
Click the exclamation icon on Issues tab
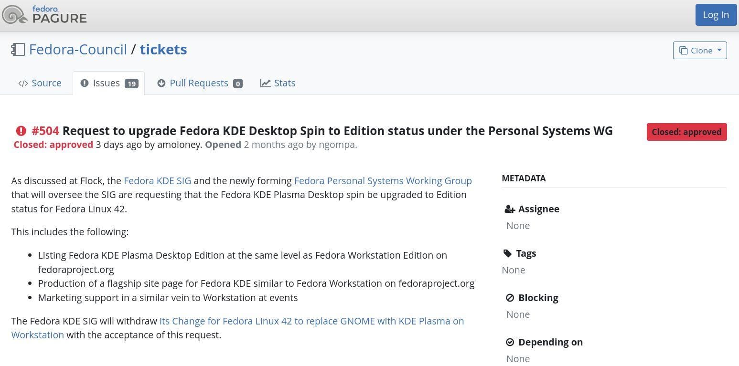point(85,83)
